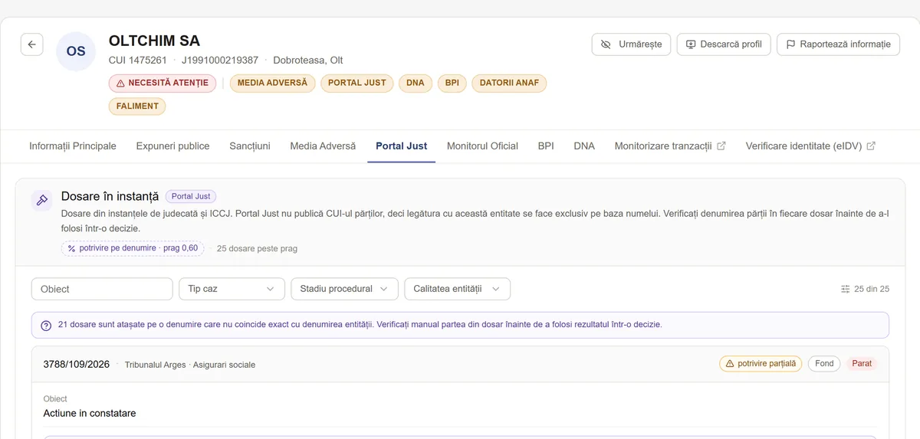This screenshot has height=439, width=920.
Task: Click the BPI tag badge
Action: pyautogui.click(x=452, y=83)
